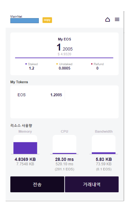
Task: Click the purple balance progress line
Action: 64,58
